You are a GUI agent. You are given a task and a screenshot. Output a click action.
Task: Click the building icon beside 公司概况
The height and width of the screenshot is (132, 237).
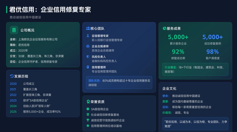coord(14,30)
